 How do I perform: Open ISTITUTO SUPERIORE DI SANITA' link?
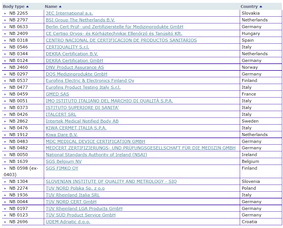coord(82,107)
